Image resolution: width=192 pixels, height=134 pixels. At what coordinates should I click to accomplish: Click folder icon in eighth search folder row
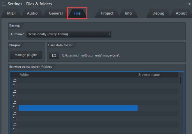point(15,119)
